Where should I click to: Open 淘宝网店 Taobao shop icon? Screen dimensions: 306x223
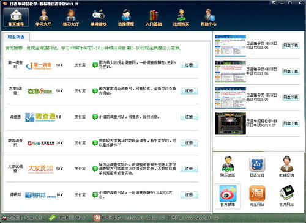(x=257, y=196)
